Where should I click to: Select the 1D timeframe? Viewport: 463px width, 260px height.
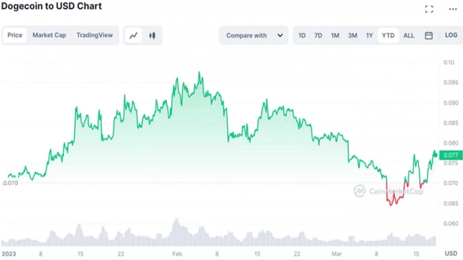(x=302, y=35)
